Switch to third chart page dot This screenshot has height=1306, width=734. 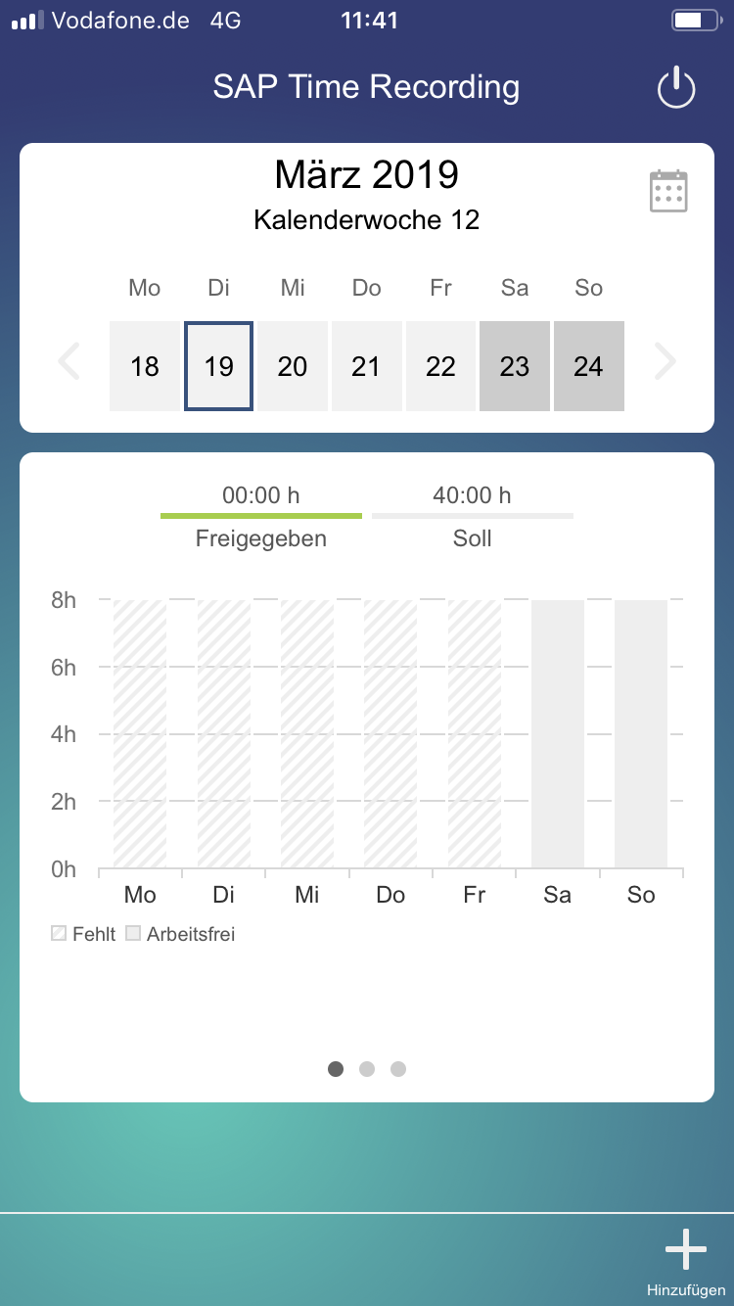coord(398,1069)
